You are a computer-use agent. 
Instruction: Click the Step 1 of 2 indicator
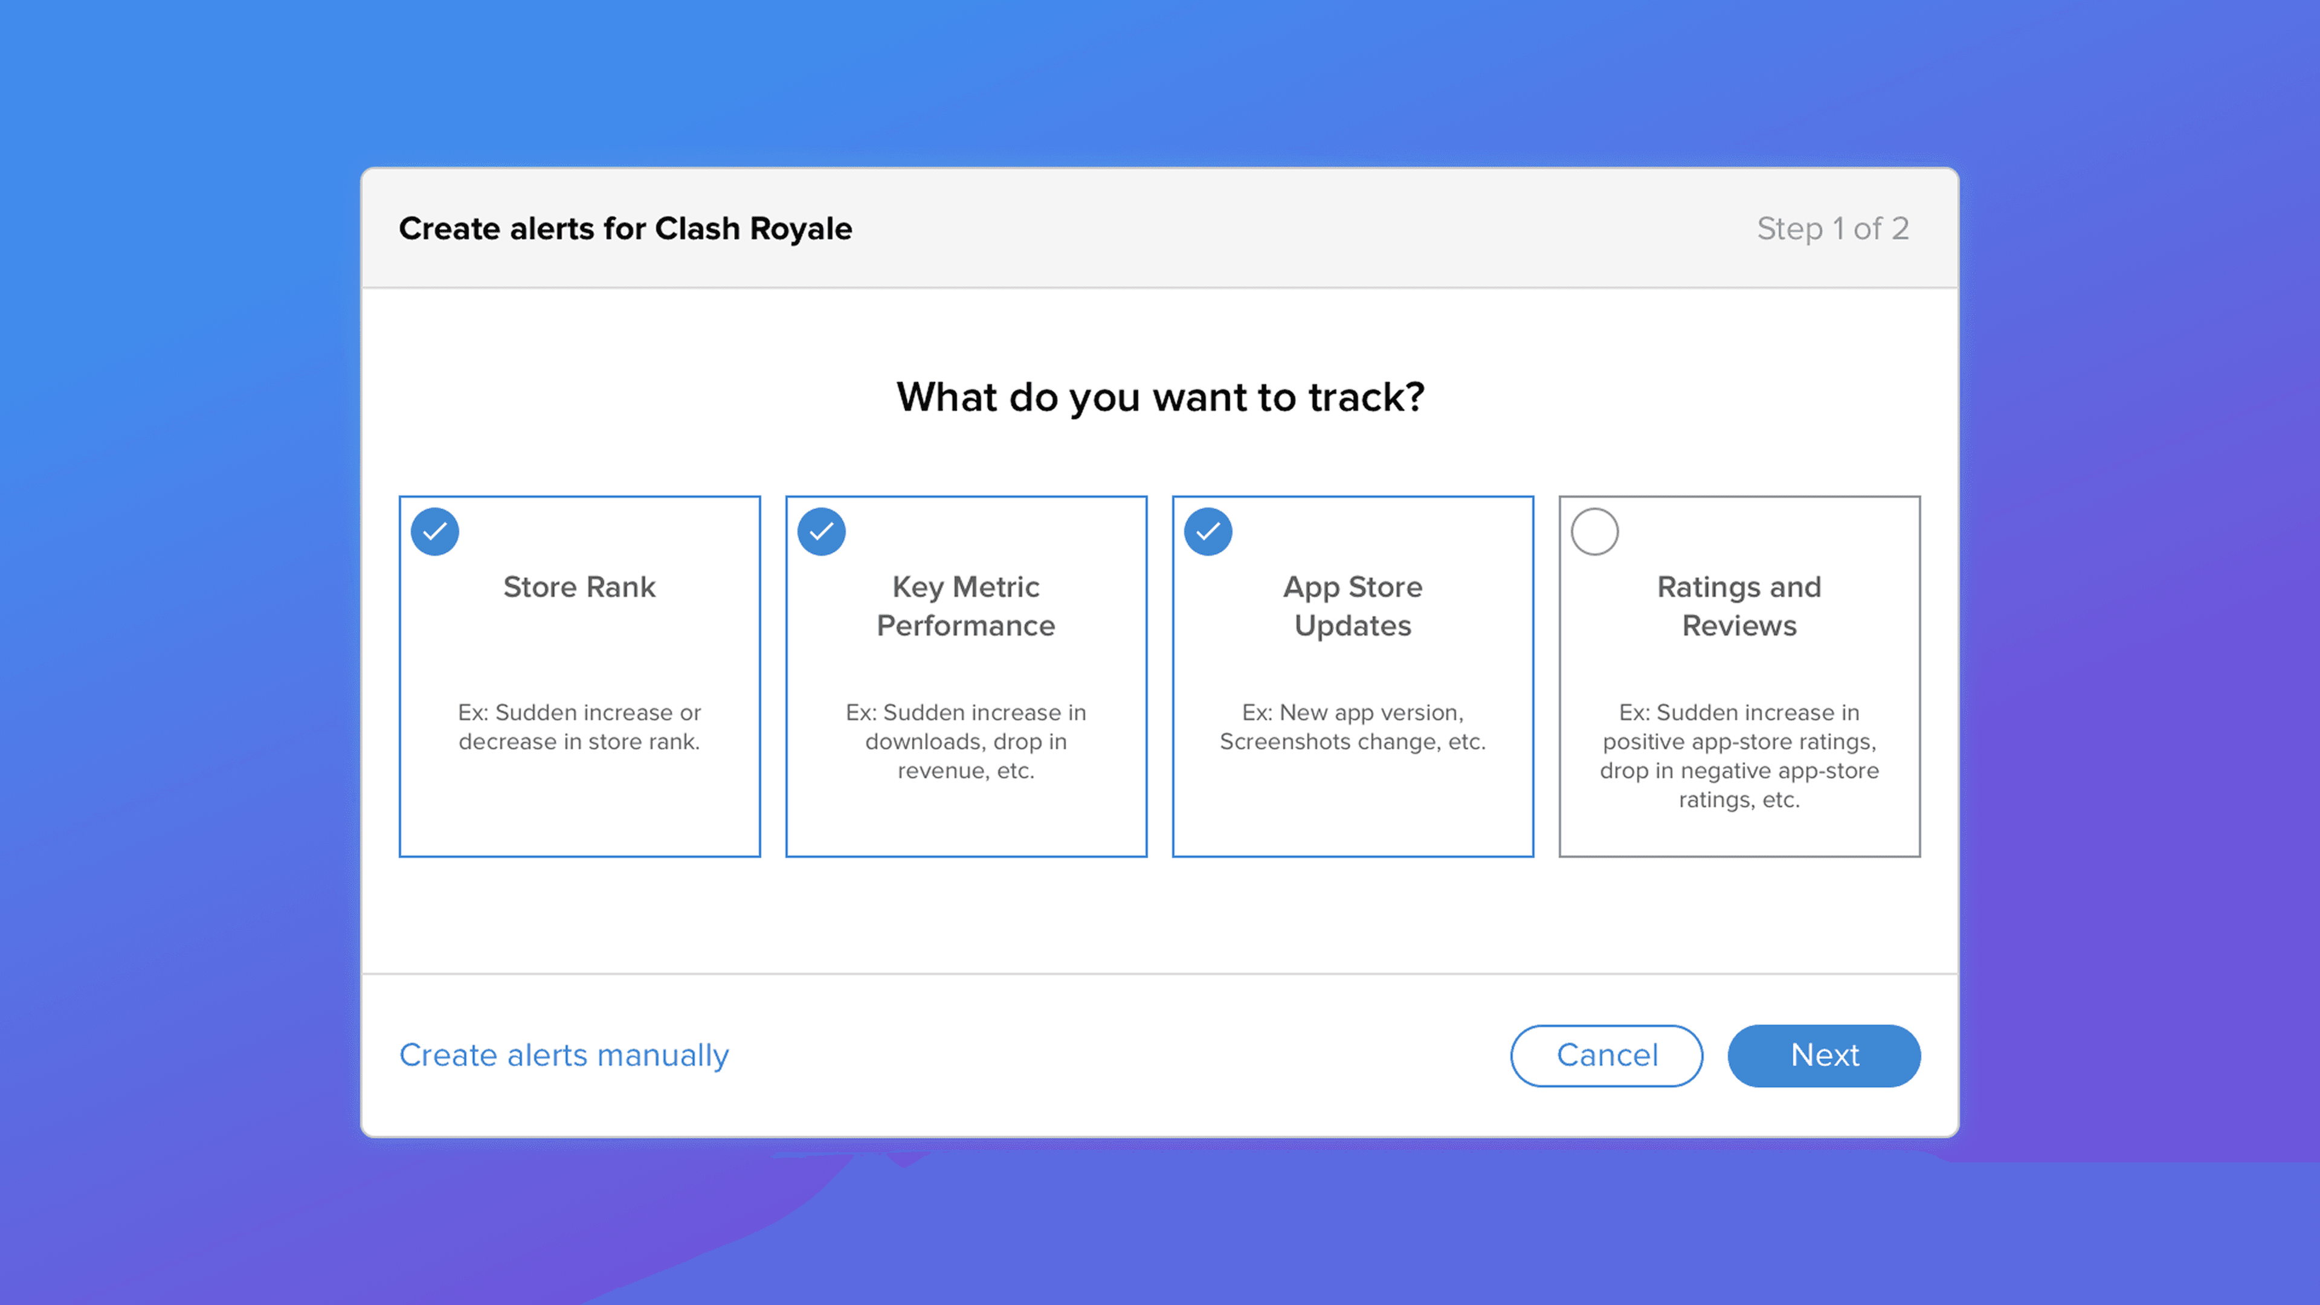pyautogui.click(x=1832, y=229)
